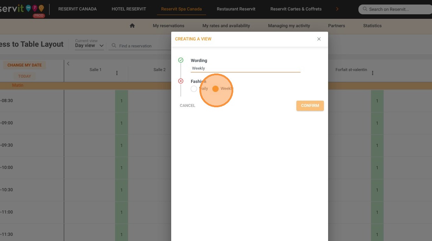Viewport: 432px width, 241px height.
Task: Open Reservit Cartes & Coffrets tab
Action: [x=296, y=9]
